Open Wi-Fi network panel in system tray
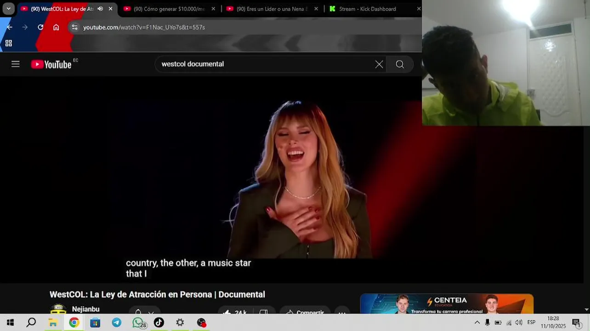590x331 pixels. click(x=509, y=323)
